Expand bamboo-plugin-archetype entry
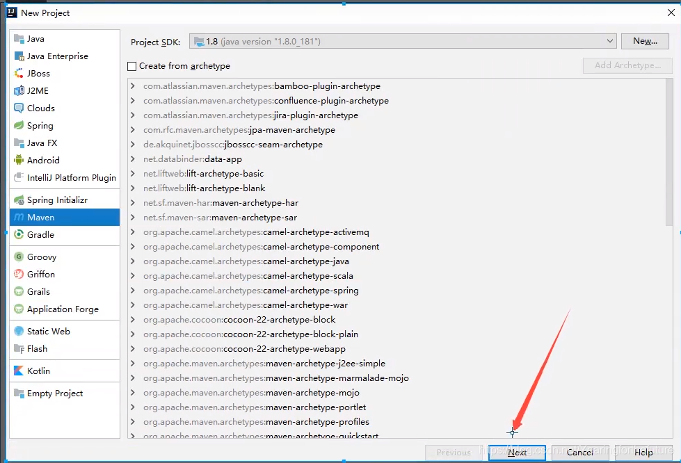 point(133,86)
